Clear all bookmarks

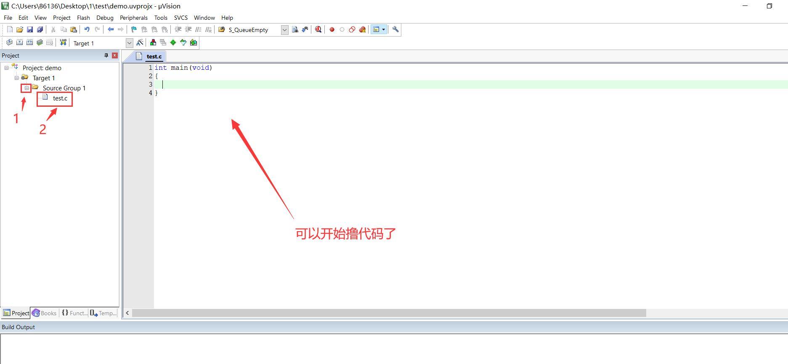(x=164, y=29)
